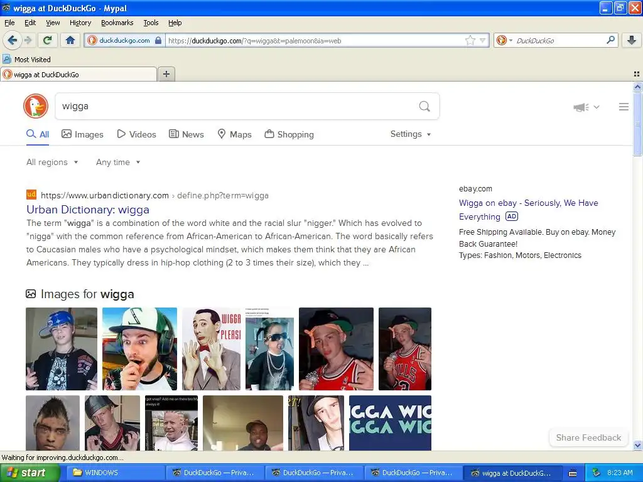Switch to wigga at DuckDuckG... taskbar button
The width and height of the screenshot is (643, 482).
pyautogui.click(x=512, y=473)
